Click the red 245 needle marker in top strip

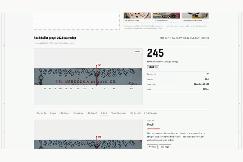pyautogui.click(x=99, y=65)
